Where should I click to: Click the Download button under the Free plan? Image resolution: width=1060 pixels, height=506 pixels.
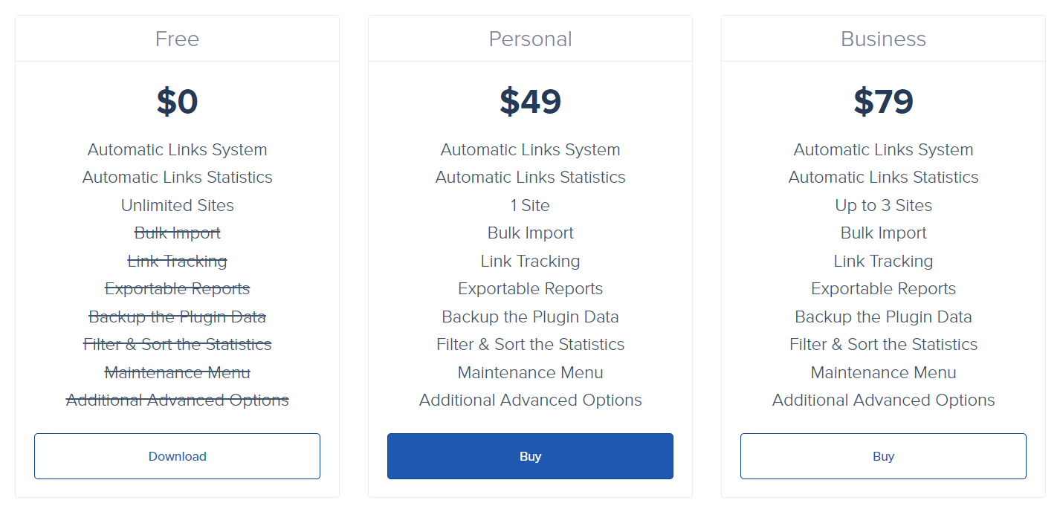click(x=177, y=456)
